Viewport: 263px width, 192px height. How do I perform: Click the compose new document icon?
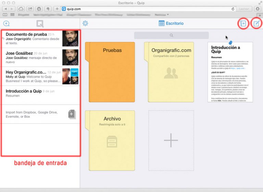[x=256, y=24]
